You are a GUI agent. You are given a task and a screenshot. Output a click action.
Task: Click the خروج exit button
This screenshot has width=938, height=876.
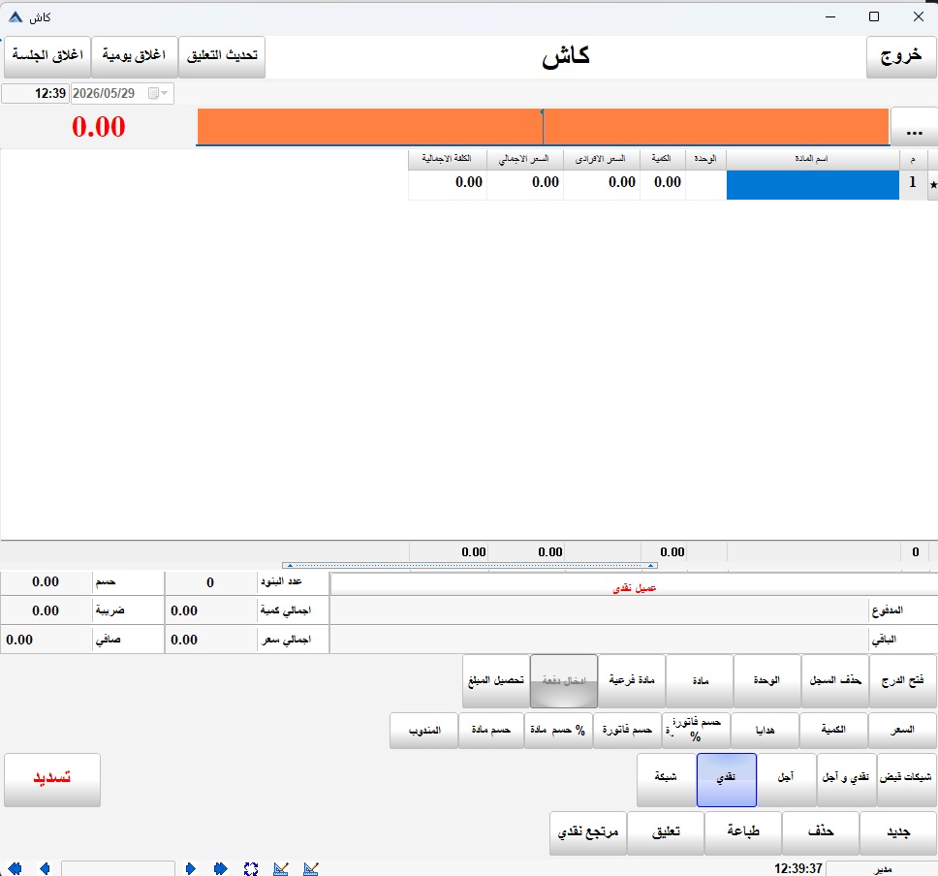(901, 57)
